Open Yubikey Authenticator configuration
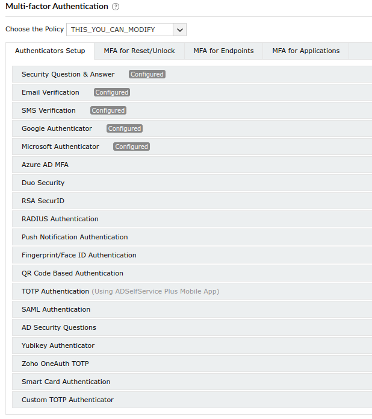 click(x=58, y=345)
